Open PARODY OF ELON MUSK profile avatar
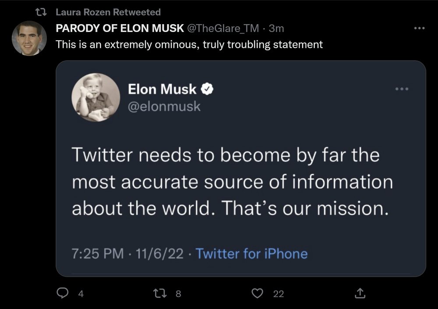The width and height of the screenshot is (438, 309). [29, 38]
